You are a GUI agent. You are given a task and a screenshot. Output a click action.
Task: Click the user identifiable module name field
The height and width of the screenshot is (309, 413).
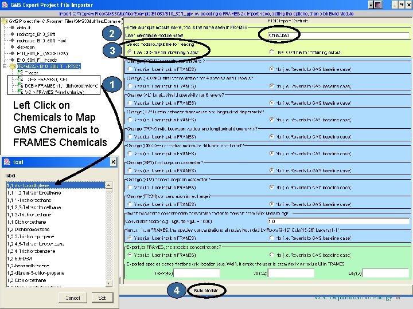[x=338, y=35]
